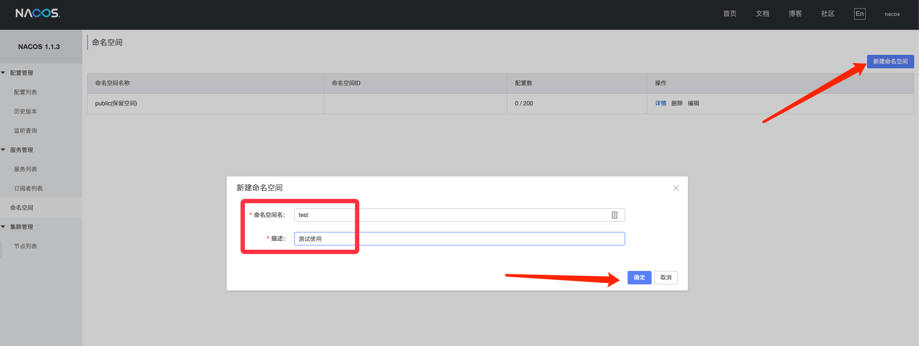Click the NACOS logo in header
Image resolution: width=919 pixels, height=346 pixels.
38,13
